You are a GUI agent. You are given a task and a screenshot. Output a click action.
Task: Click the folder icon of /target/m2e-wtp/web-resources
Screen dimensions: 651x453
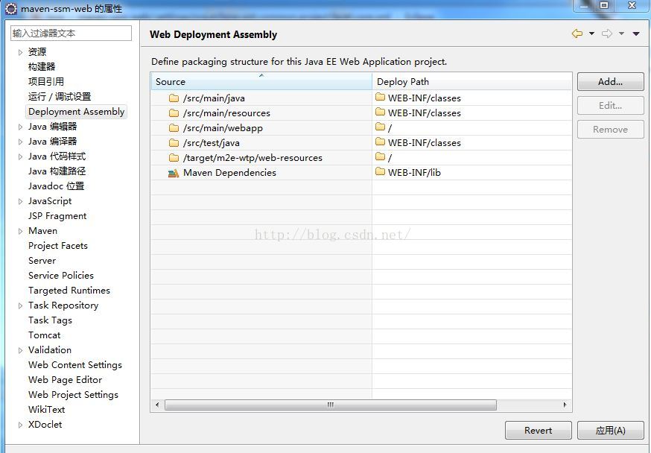coord(174,158)
